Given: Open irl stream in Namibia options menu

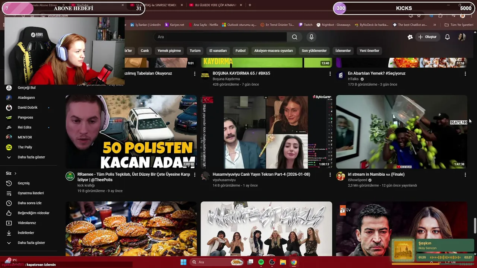Looking at the screenshot, I should (x=465, y=175).
